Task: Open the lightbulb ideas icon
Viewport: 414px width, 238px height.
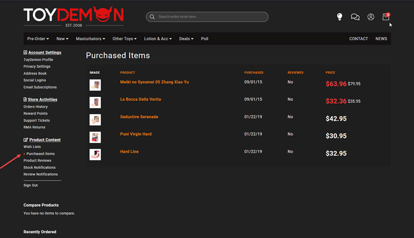Action: (x=340, y=17)
